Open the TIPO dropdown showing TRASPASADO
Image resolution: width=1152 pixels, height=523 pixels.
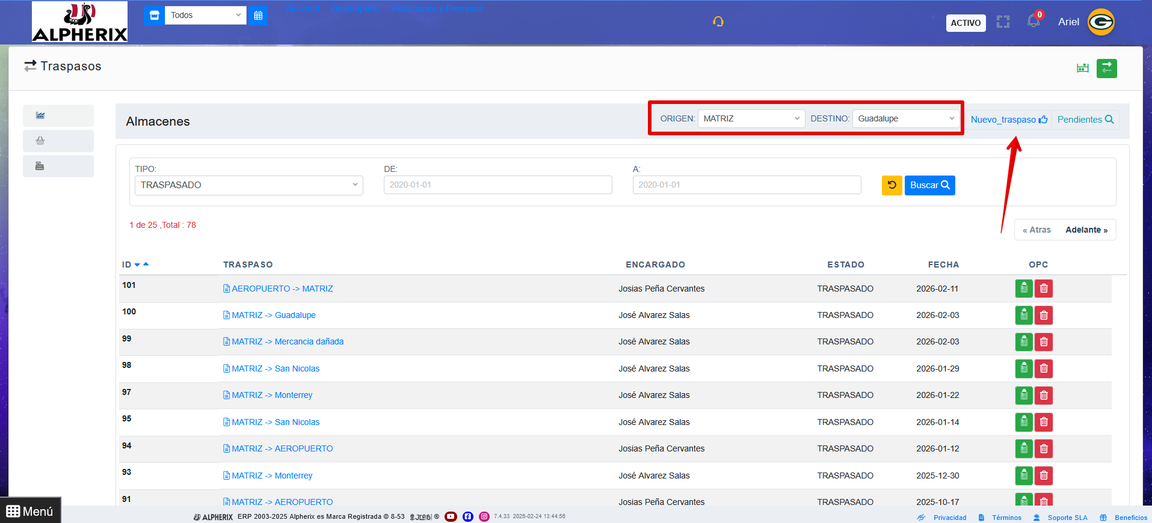click(248, 185)
